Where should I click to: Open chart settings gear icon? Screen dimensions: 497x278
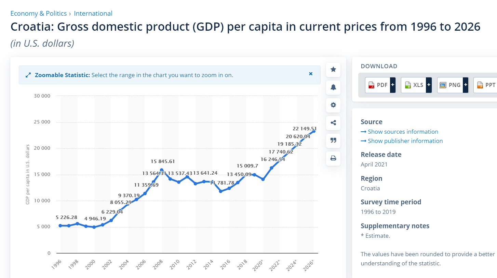(x=333, y=105)
